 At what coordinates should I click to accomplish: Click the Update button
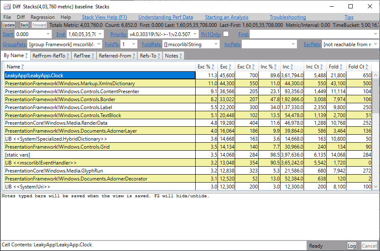pyautogui.click(x=9, y=25)
